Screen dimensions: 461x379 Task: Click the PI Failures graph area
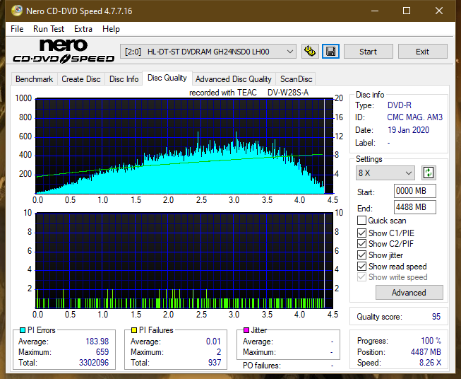click(184, 260)
